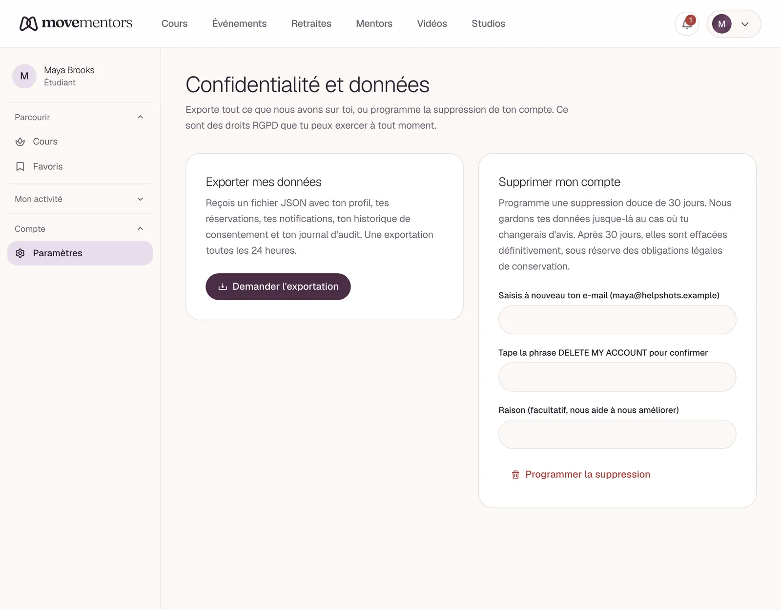Click the Maya Brooks name
This screenshot has width=781, height=610.
pyautogui.click(x=69, y=70)
